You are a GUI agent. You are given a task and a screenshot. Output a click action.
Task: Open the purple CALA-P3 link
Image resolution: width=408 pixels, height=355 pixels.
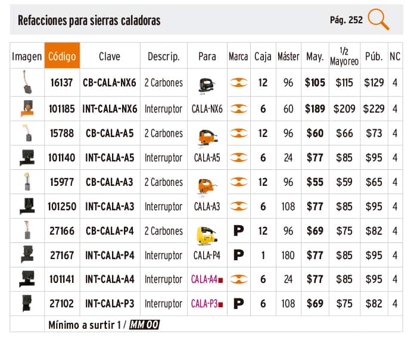coord(204,304)
